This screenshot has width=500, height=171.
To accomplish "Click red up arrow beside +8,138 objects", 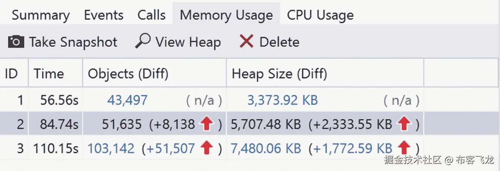I will (207, 124).
